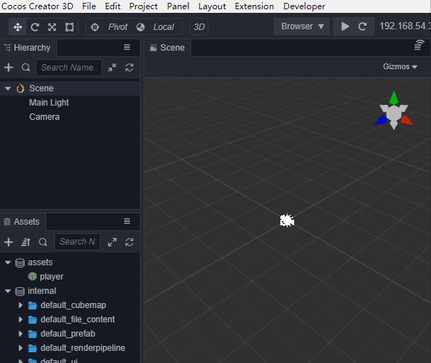
Task: Select the Scale transform tool
Action: click(52, 27)
